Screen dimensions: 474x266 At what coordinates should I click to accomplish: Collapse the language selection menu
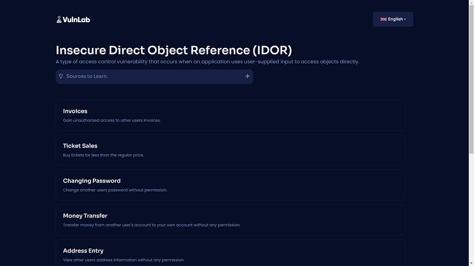click(393, 19)
